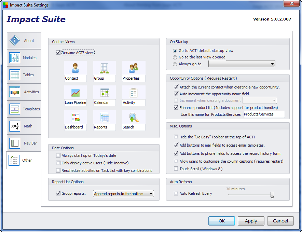Click the Products/Services name input field

coord(264,114)
